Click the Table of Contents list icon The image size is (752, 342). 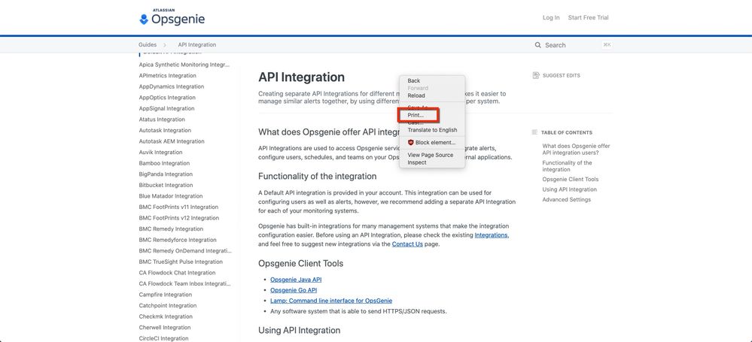pyautogui.click(x=534, y=133)
